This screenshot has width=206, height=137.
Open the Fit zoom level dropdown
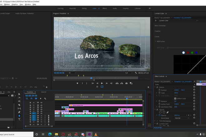[x=72, y=73]
